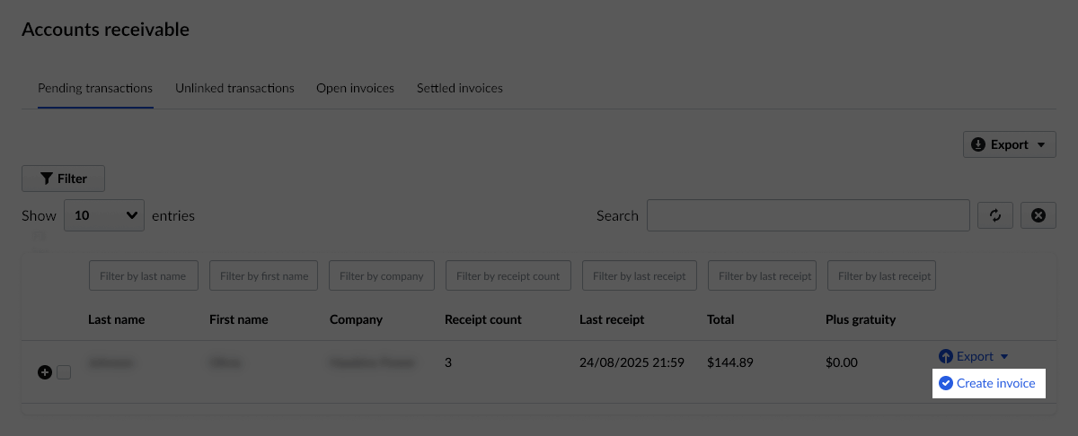Click the Filter by last name field
Screen dimensions: 1078x436
coord(143,276)
